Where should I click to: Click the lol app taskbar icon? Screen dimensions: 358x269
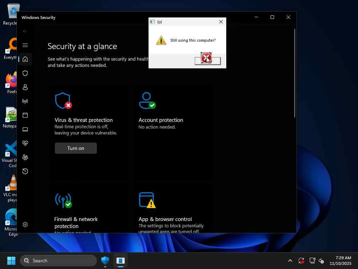[121, 261]
